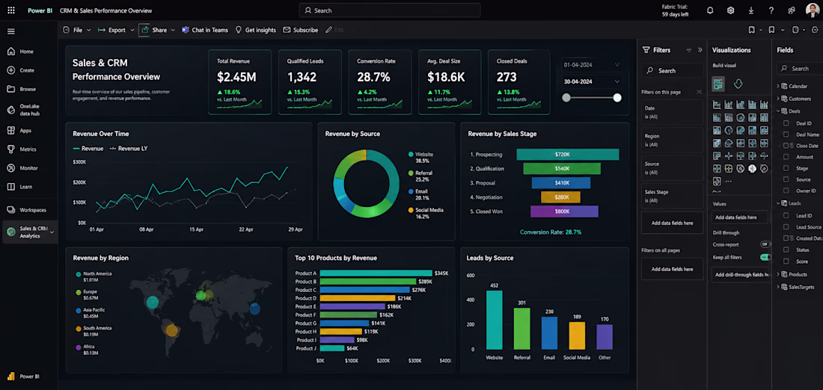This screenshot has width=823, height=390.
Task: Click the Website legend color swatch
Action: [411, 155]
